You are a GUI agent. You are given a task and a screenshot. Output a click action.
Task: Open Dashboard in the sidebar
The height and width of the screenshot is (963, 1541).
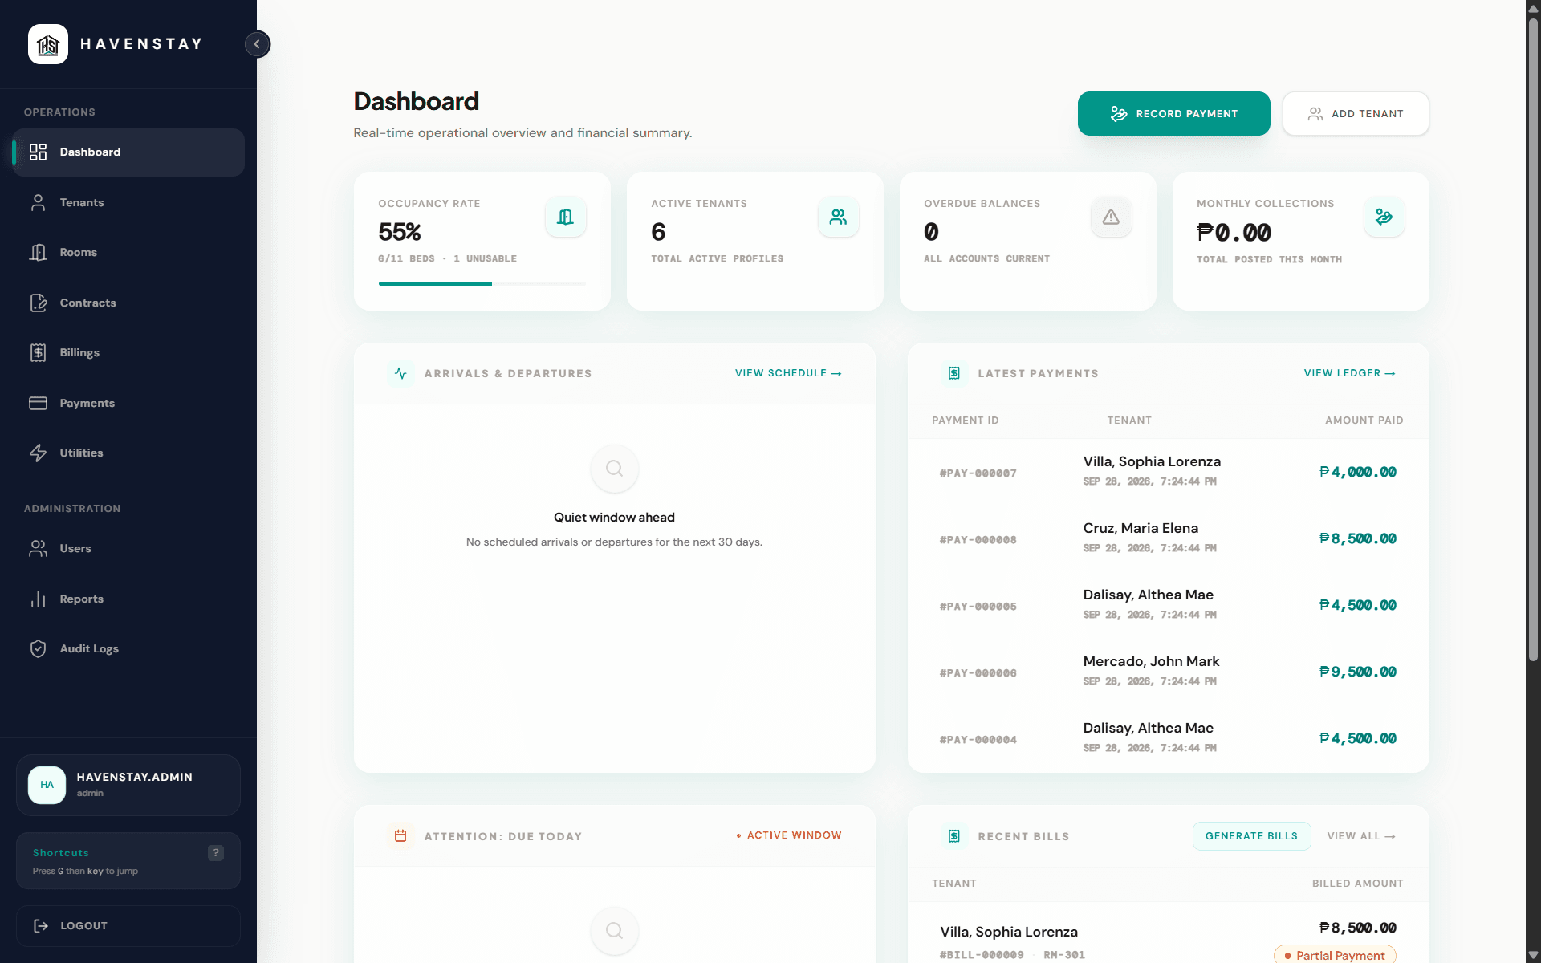[128, 152]
